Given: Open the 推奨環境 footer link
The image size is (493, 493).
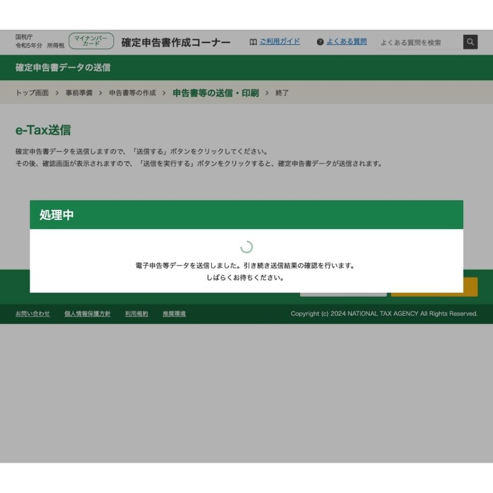Looking at the screenshot, I should click(174, 313).
